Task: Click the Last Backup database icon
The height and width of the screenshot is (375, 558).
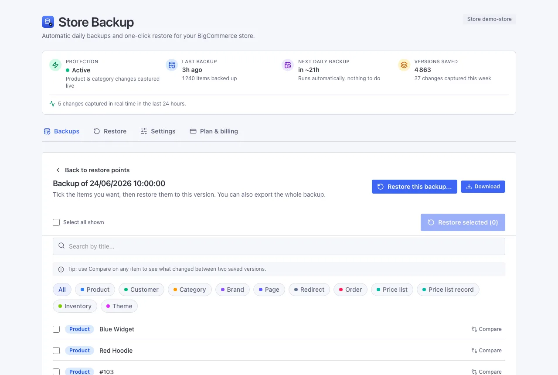Action: pos(172,65)
